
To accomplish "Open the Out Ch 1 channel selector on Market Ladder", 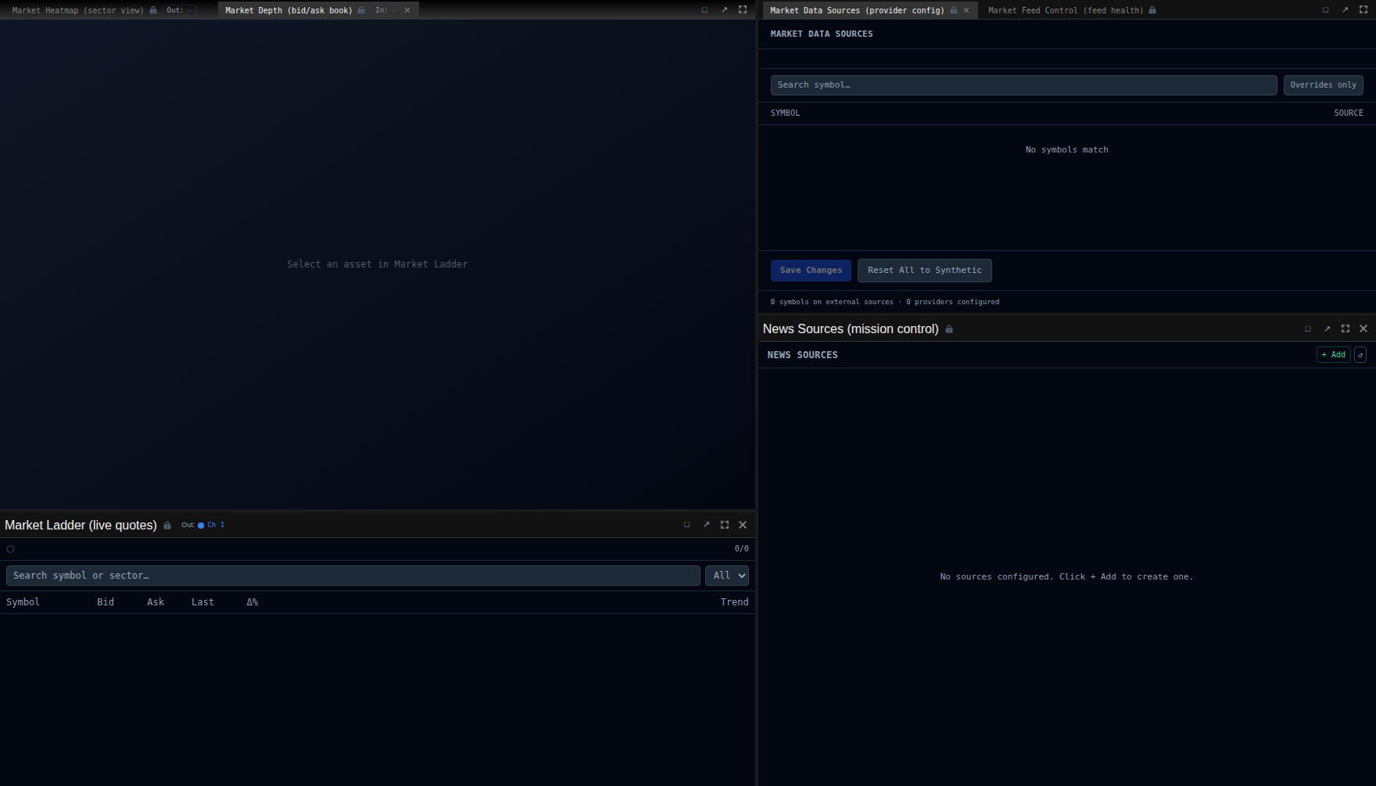I will (203, 525).
